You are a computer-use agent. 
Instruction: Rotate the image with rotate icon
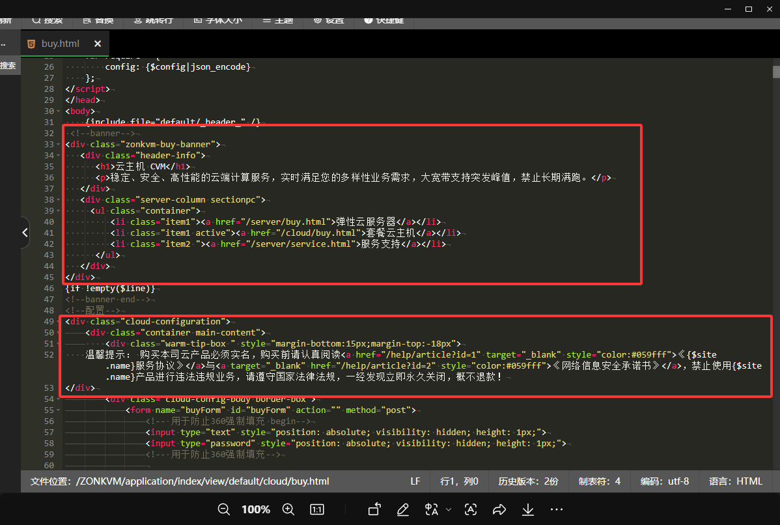click(x=374, y=509)
